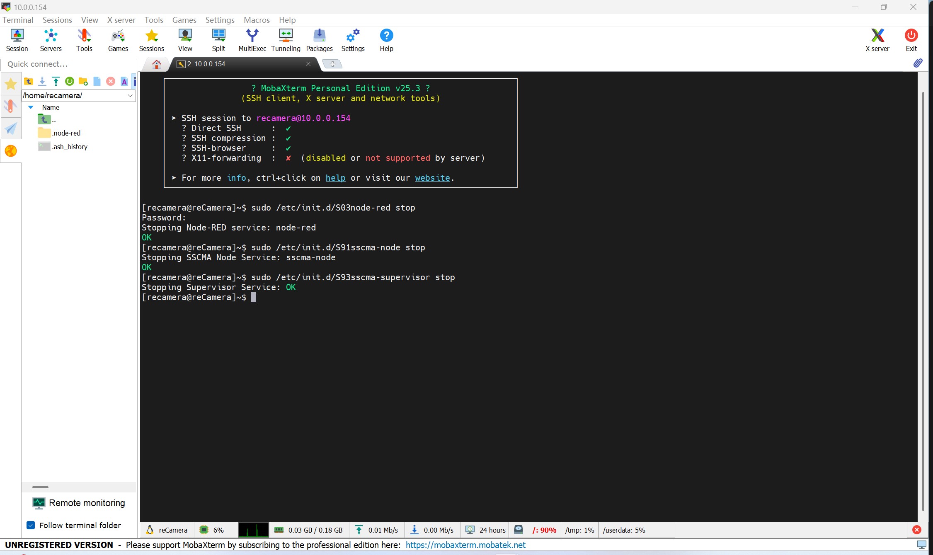933x555 pixels.
Task: Open the .node-red folder
Action: tap(66, 133)
